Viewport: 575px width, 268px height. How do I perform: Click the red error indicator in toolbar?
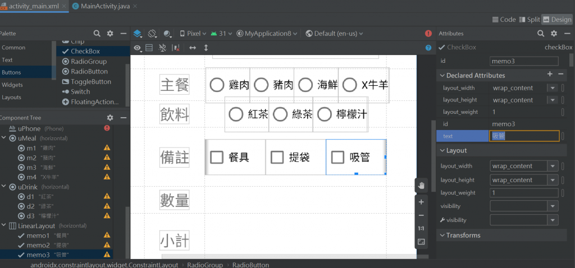point(428,33)
